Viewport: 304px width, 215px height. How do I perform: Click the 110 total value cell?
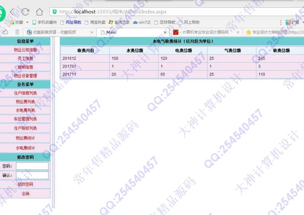280,74
